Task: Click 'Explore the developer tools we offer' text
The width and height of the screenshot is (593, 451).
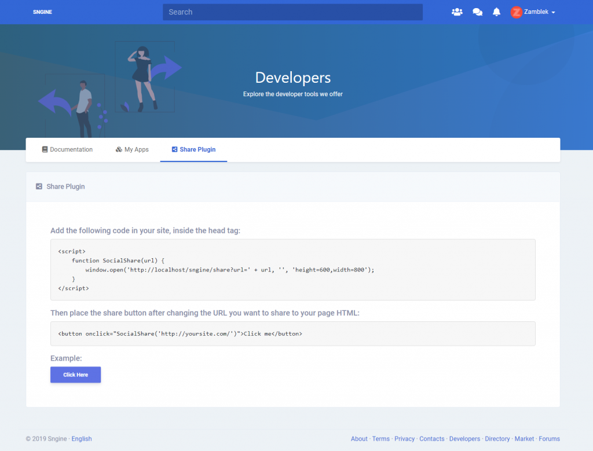Action: click(x=292, y=94)
